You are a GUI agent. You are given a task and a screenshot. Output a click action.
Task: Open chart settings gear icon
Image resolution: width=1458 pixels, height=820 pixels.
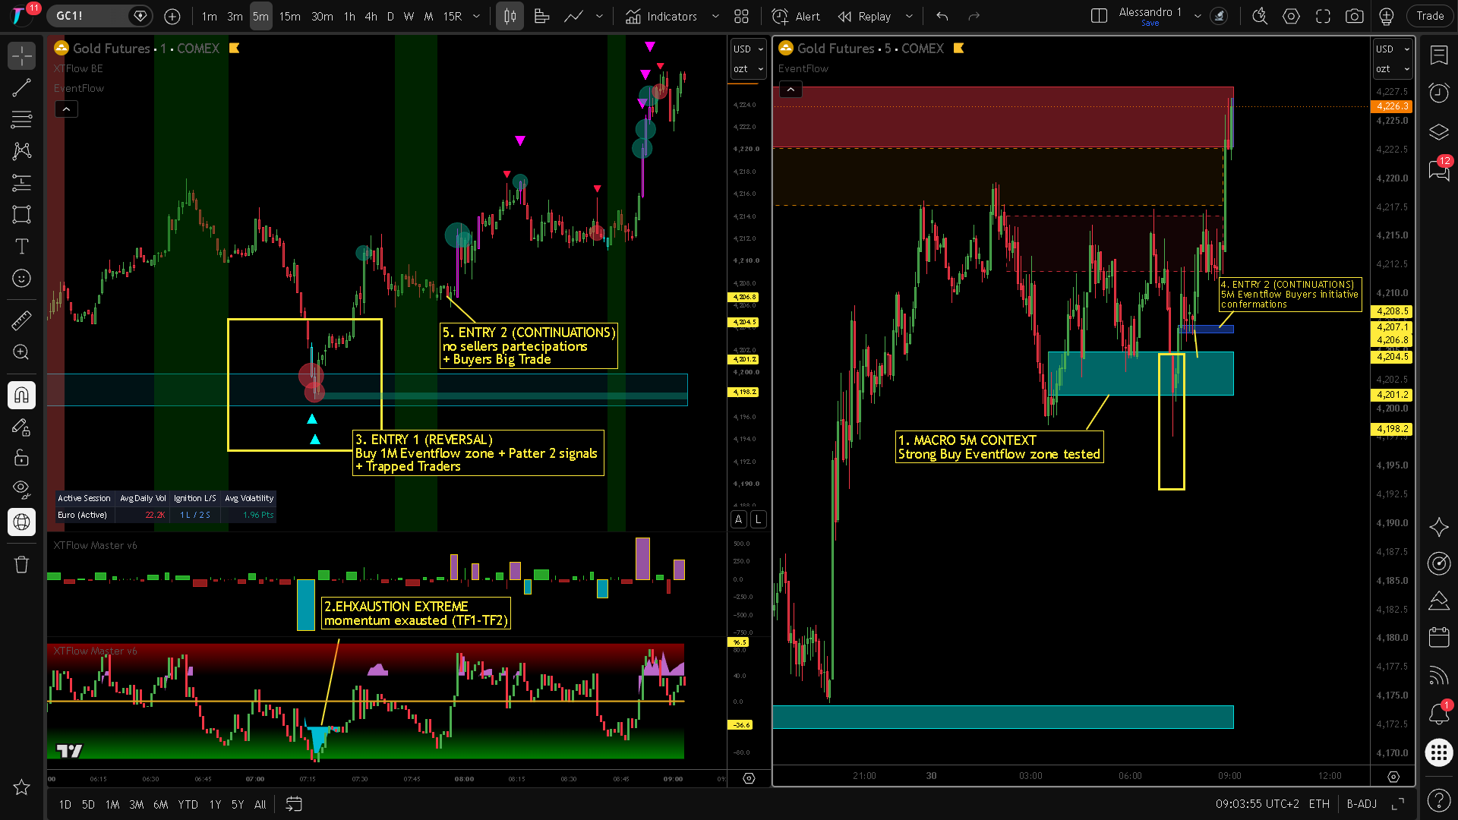tap(1291, 16)
